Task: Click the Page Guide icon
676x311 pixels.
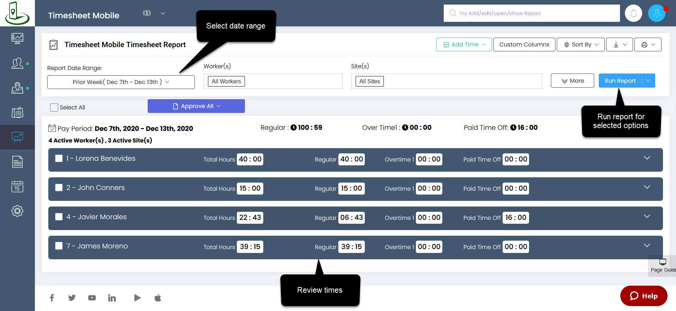Action: tap(663, 262)
